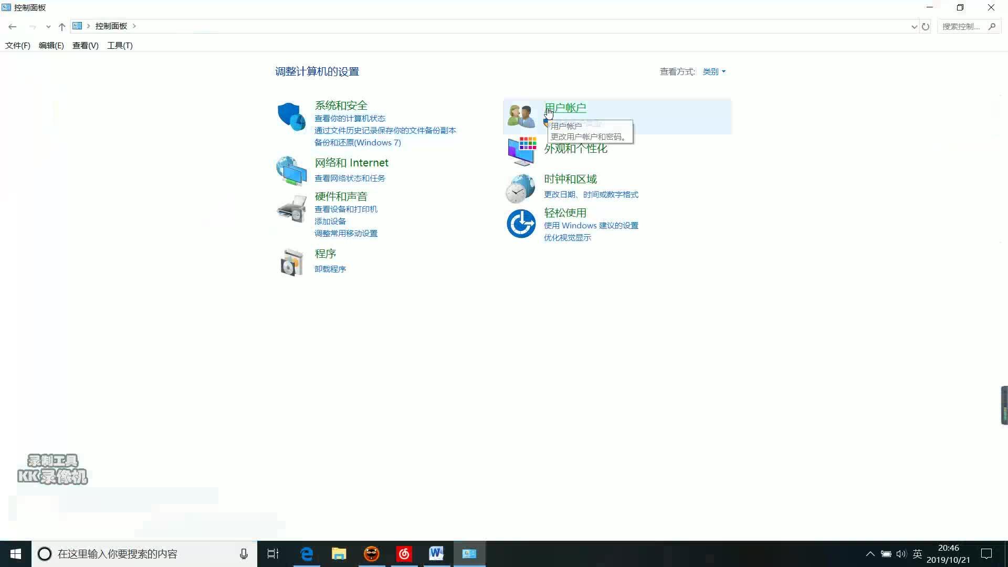This screenshot has width=1008, height=567.
Task: Open the System and Security shield icon
Action: point(291,117)
